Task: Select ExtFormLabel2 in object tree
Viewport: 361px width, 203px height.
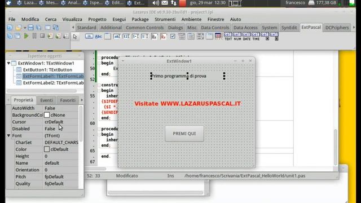Action: (x=53, y=83)
